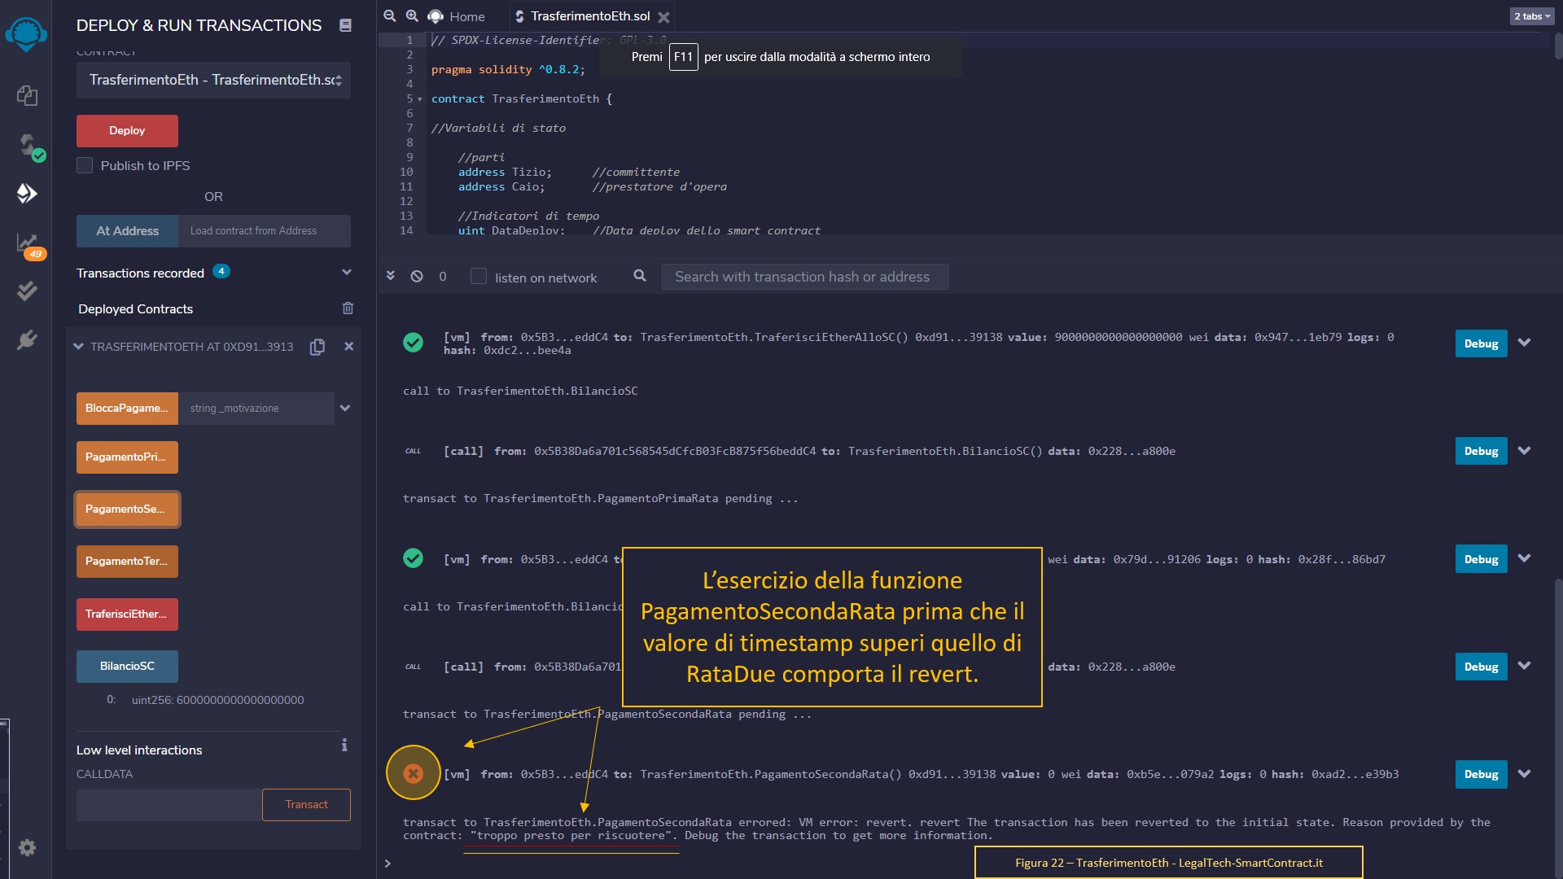The height and width of the screenshot is (879, 1563).
Task: Fold the contract block at line 5
Action: tap(420, 99)
